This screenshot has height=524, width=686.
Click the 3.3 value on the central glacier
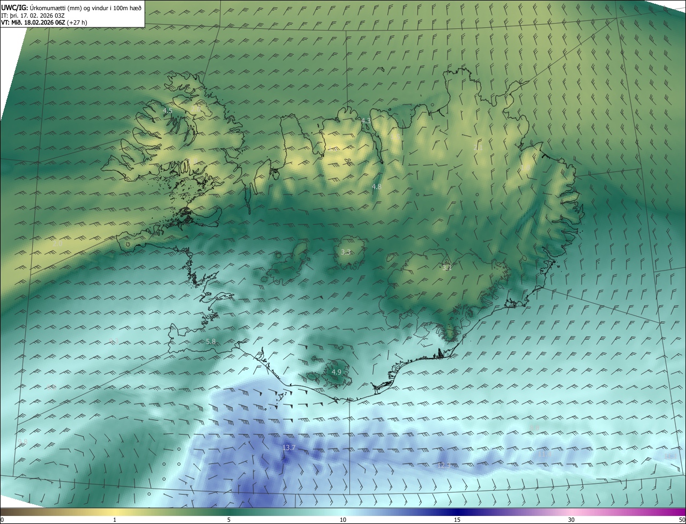(346, 252)
